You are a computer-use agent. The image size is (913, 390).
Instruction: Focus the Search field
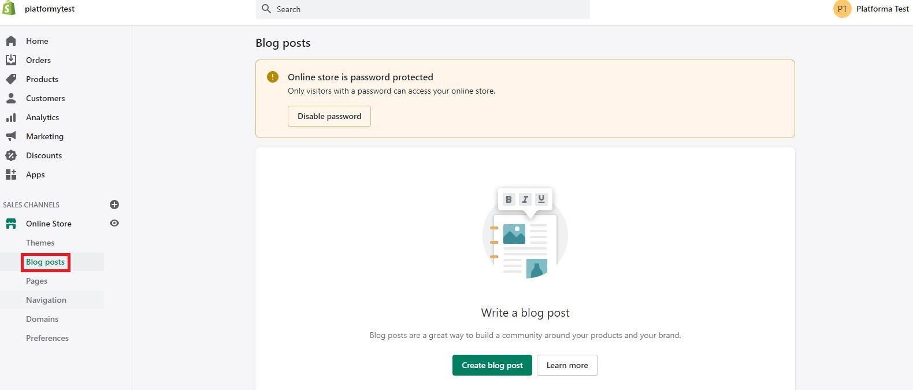click(423, 9)
